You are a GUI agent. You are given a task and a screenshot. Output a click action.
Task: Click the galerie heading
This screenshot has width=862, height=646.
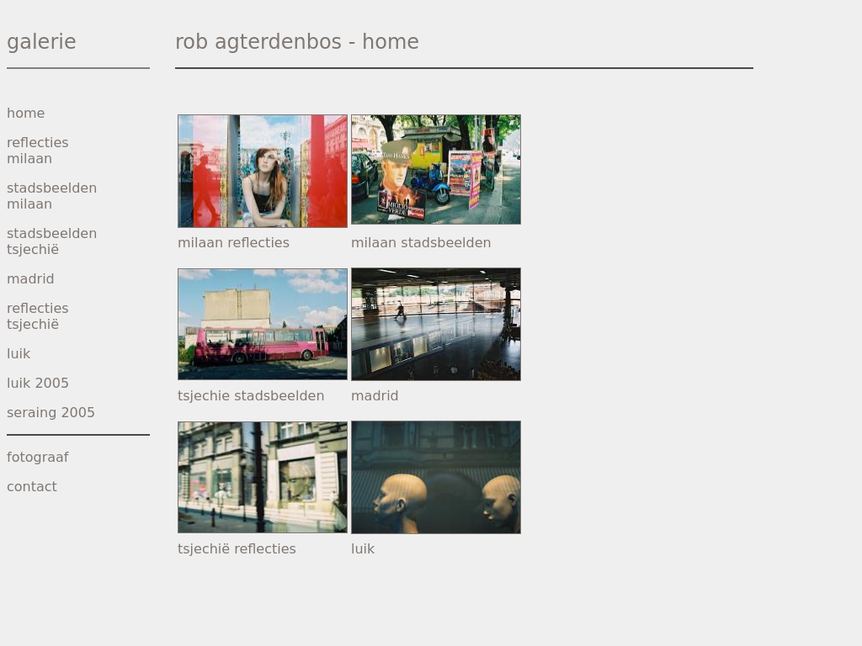[x=41, y=42]
